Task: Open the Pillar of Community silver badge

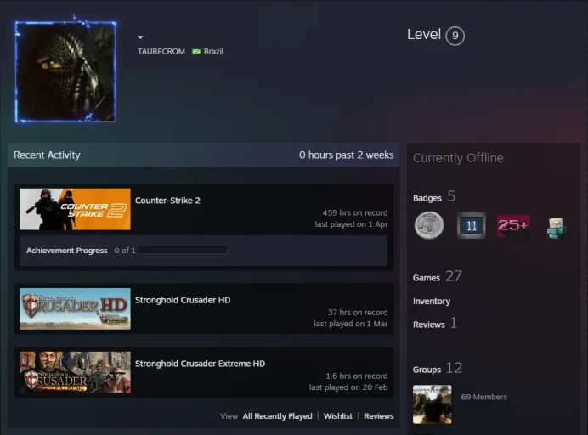Action: [x=429, y=225]
